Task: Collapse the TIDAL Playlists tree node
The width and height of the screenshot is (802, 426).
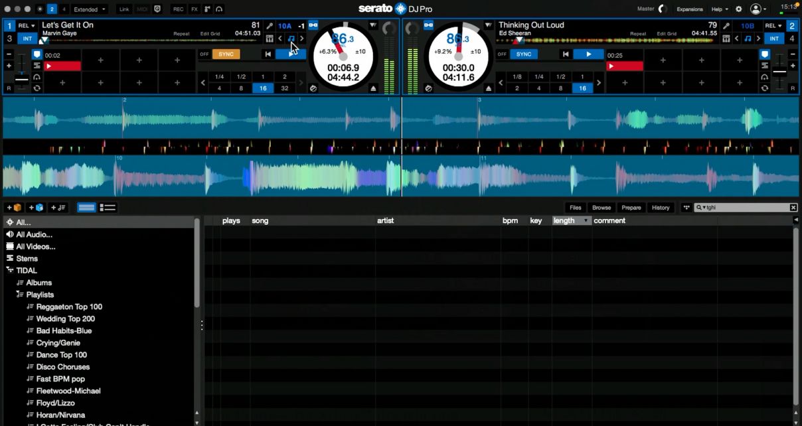Action: (x=19, y=295)
